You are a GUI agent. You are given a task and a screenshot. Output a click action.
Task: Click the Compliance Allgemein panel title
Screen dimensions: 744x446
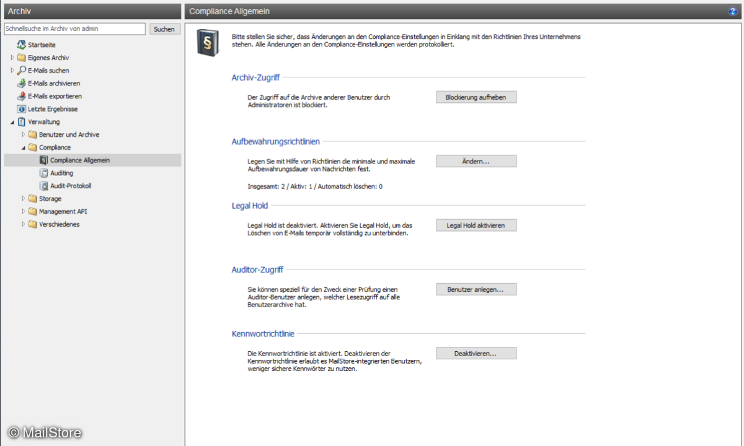click(229, 11)
